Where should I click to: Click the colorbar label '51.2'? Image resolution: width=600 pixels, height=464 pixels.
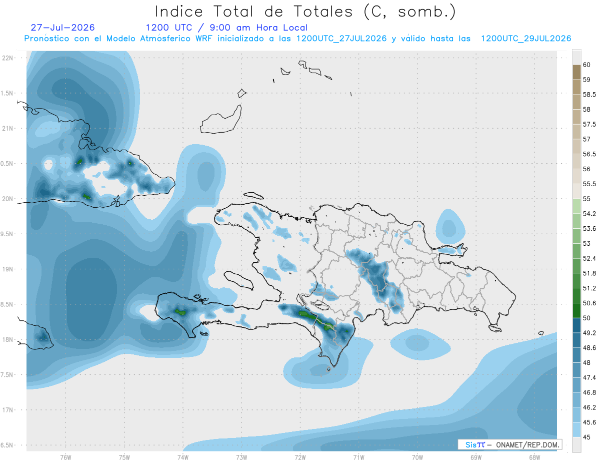tap(589, 288)
